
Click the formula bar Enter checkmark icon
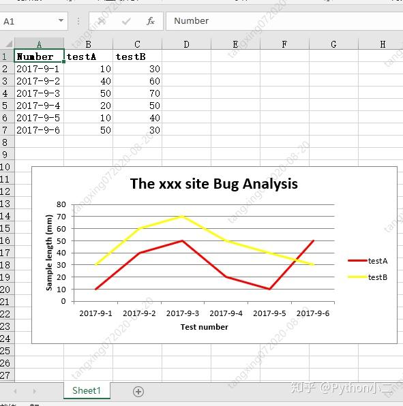point(126,21)
